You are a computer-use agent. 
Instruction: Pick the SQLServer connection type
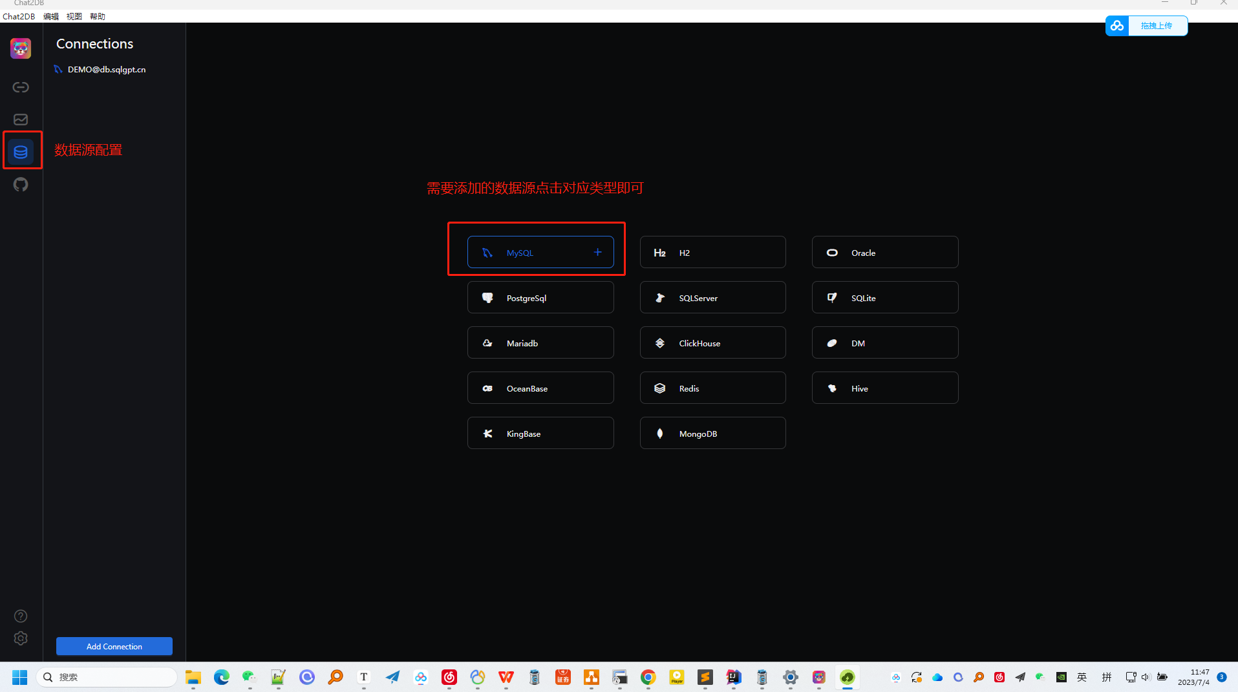(x=712, y=297)
